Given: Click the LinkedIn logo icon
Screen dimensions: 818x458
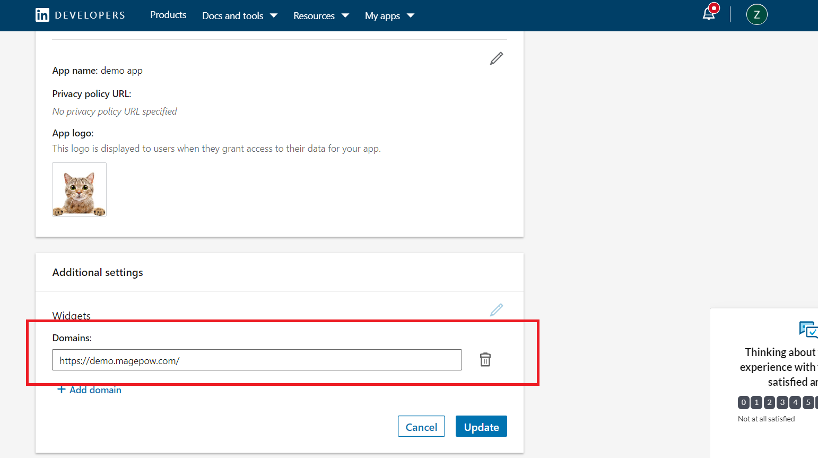Looking at the screenshot, I should click(x=42, y=15).
